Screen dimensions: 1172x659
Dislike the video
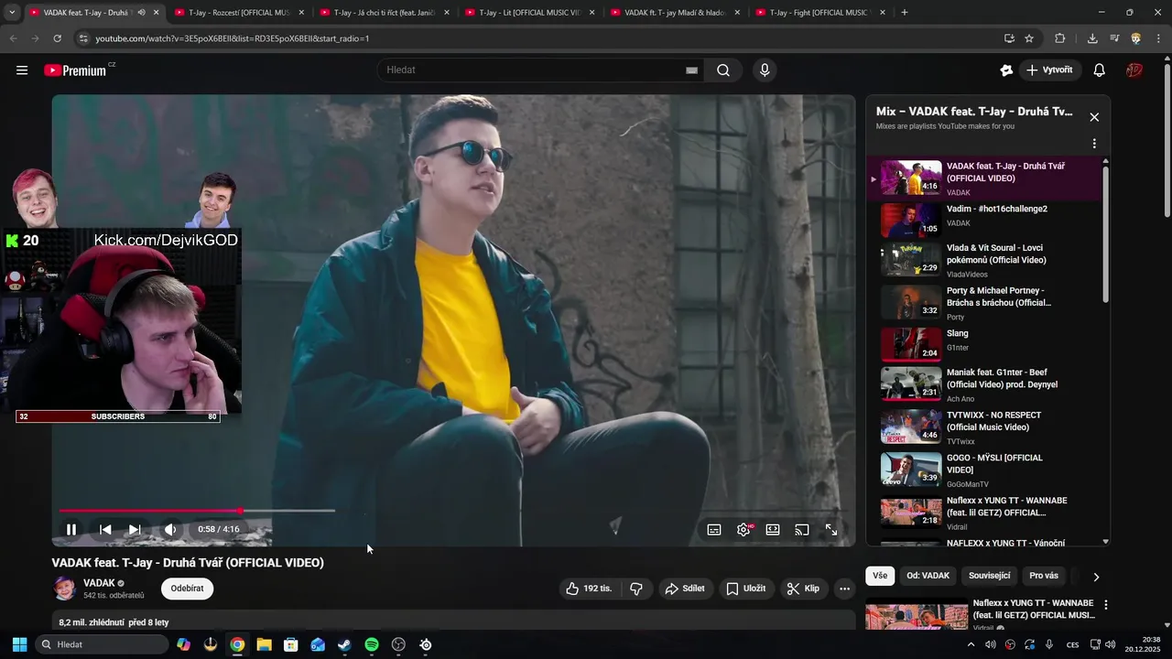tap(636, 589)
